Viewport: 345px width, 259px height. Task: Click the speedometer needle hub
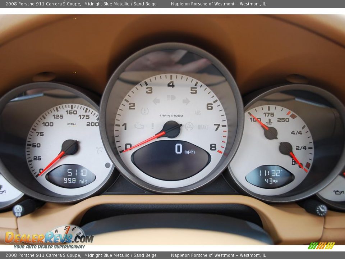(70, 147)
